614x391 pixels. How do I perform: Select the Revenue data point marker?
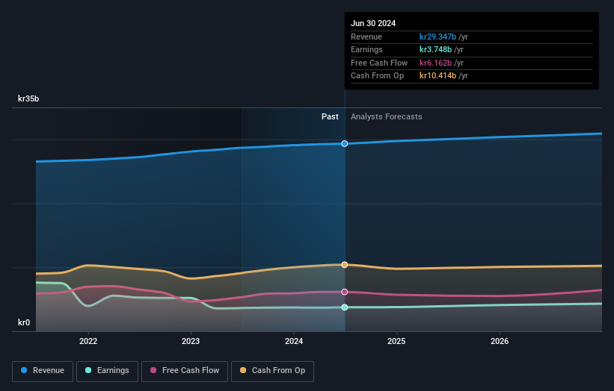point(345,144)
